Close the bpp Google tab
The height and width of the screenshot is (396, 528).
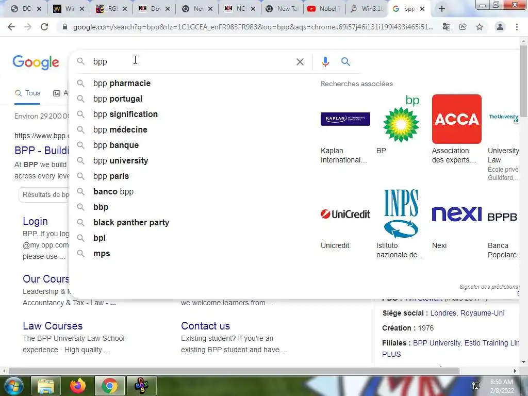(422, 9)
